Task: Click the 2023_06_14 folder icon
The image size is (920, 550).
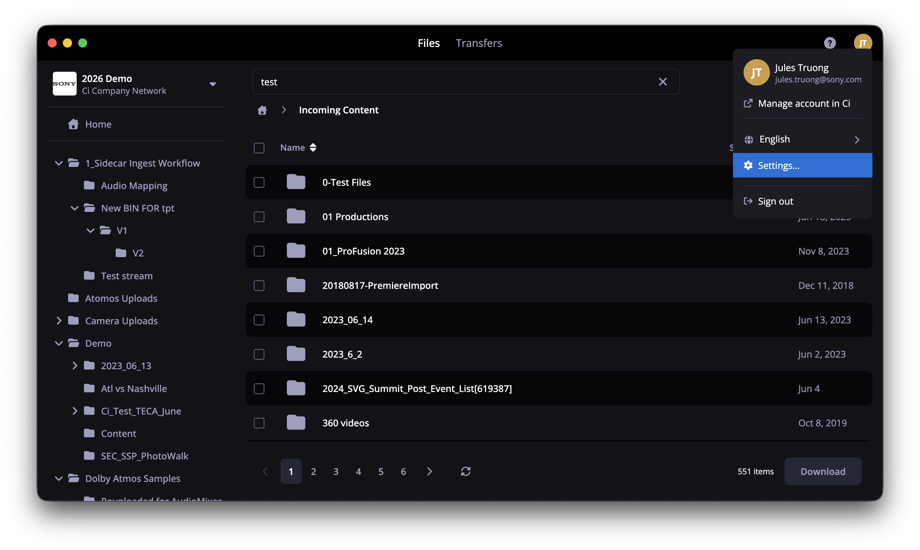Action: (296, 320)
